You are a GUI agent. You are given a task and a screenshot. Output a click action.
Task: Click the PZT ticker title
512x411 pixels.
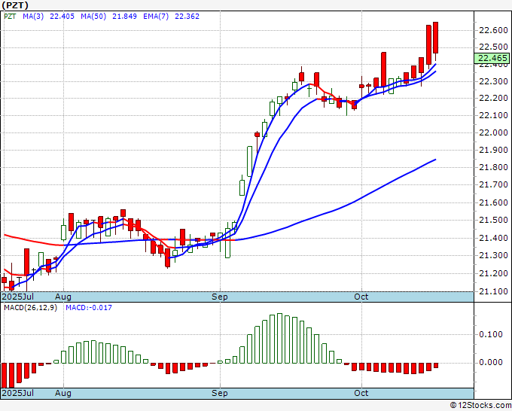15,5
